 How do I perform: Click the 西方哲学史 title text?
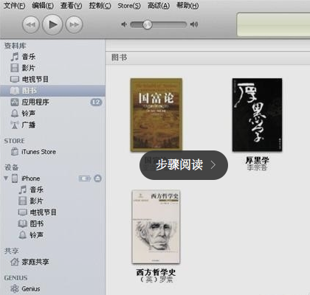tap(156, 272)
